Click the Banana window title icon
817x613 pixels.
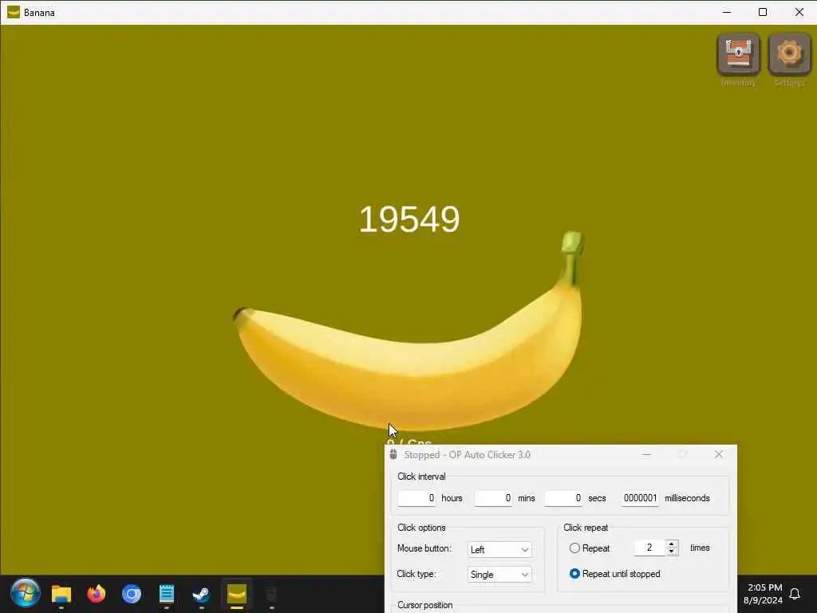click(14, 12)
